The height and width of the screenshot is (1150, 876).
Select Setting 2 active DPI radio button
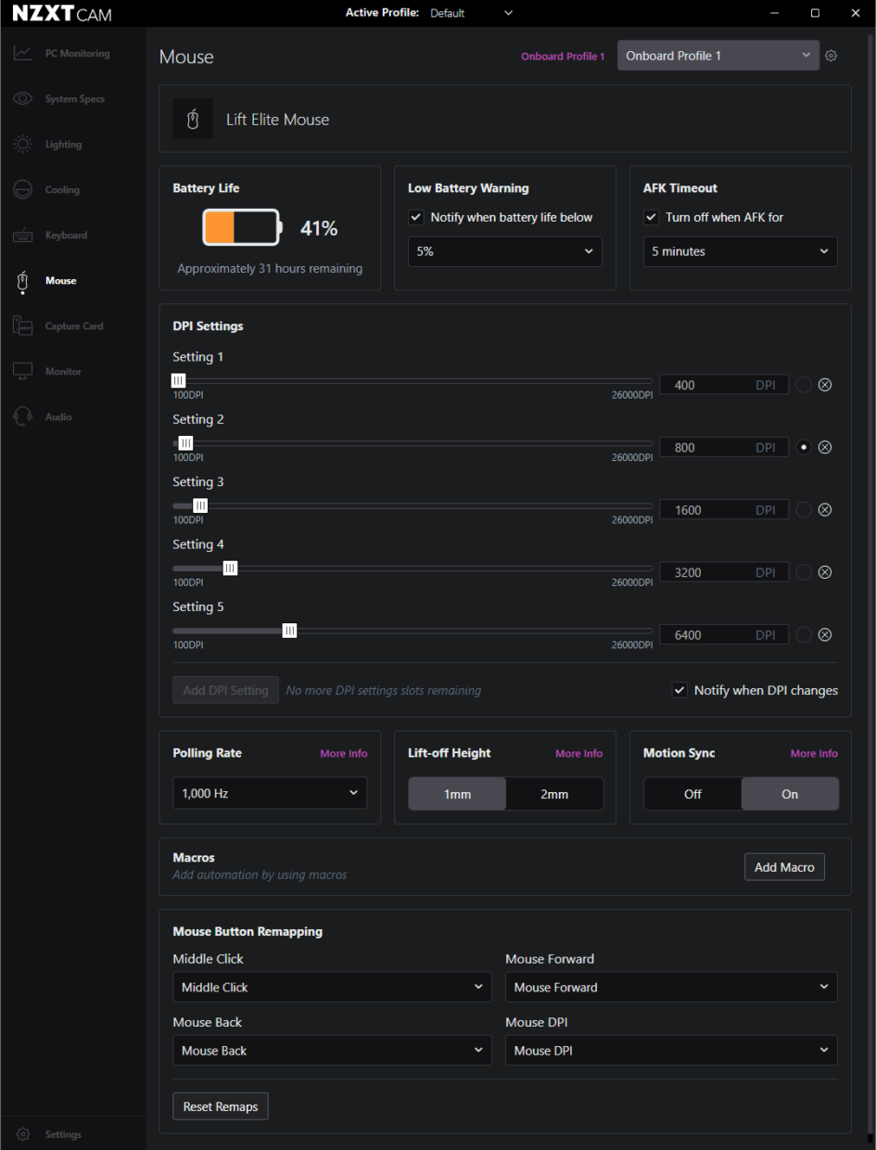804,447
